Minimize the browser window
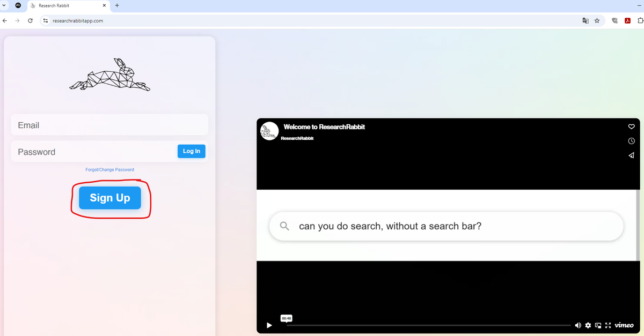Viewport: 644px width, 336px height. tap(640, 5)
